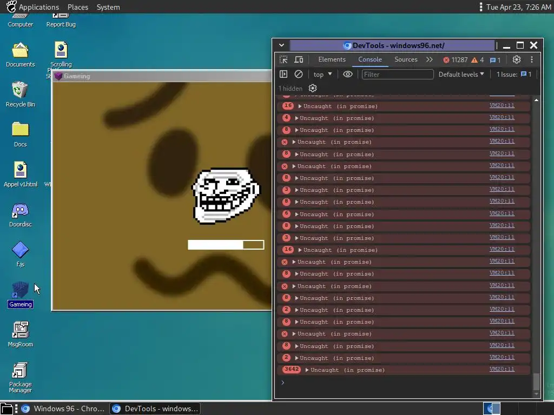554x415 pixels.
Task: Launch the Doordisc desktop shortcut
Action: [21, 215]
